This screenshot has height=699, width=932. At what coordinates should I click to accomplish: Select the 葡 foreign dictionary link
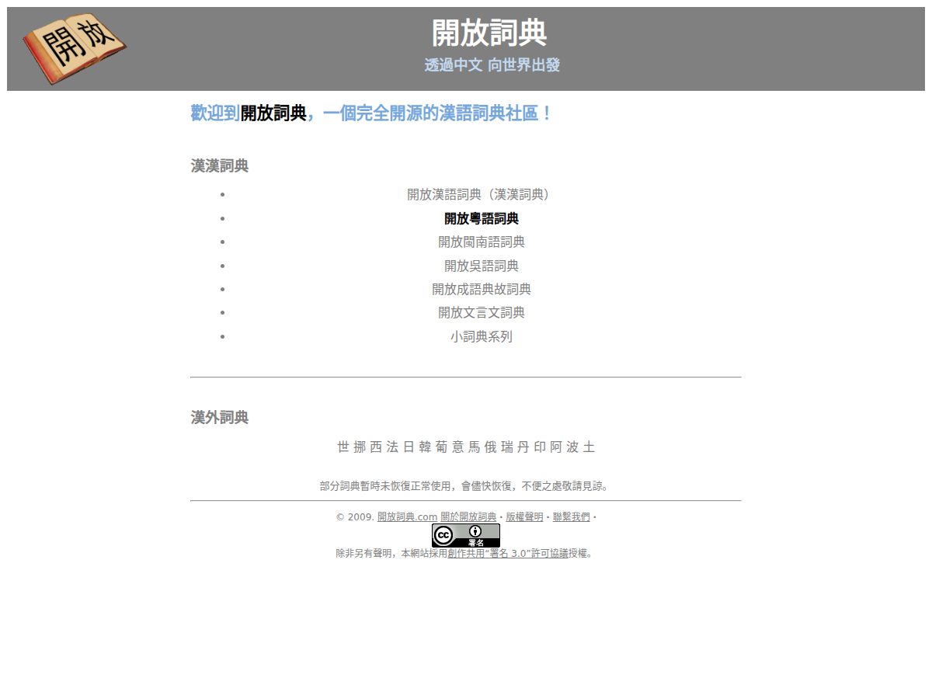[x=441, y=447]
